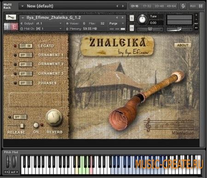Turn the reverb ON button
This screenshot has width=207, height=178.
36,125
